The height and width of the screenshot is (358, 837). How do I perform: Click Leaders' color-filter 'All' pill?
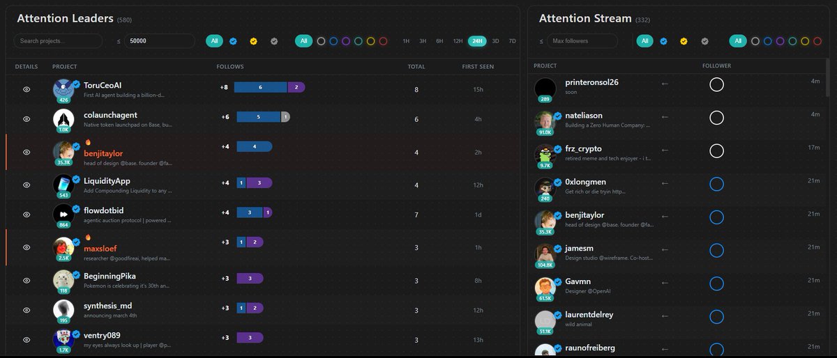303,41
